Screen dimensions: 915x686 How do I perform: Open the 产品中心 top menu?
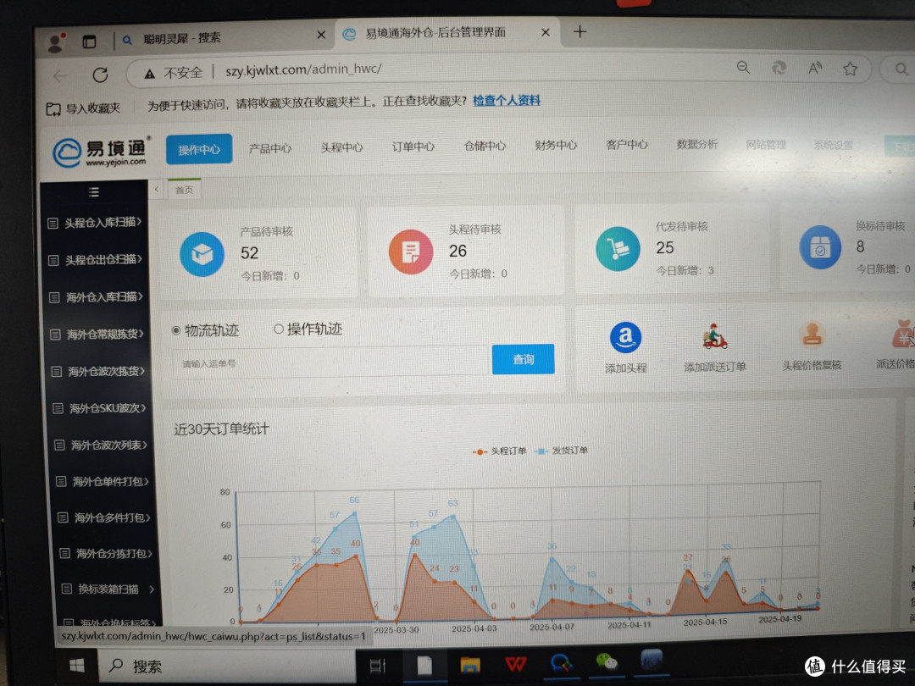(x=270, y=148)
